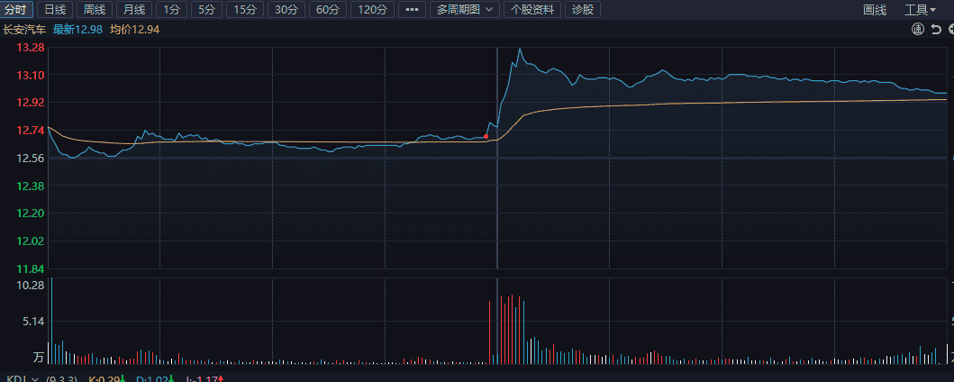Expand the 多周期图 dropdown
The image size is (954, 382).
tap(465, 10)
